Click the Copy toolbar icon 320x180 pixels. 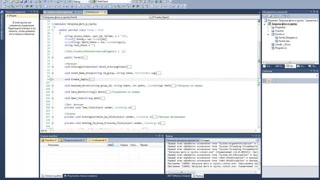[x=35, y=1]
